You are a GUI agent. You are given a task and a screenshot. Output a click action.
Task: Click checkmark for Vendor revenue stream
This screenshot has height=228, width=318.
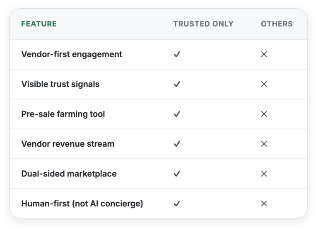177,144
